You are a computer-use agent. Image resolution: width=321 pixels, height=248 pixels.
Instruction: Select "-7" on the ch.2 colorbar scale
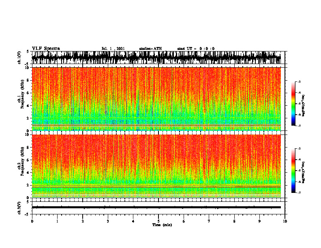(x=299, y=192)
